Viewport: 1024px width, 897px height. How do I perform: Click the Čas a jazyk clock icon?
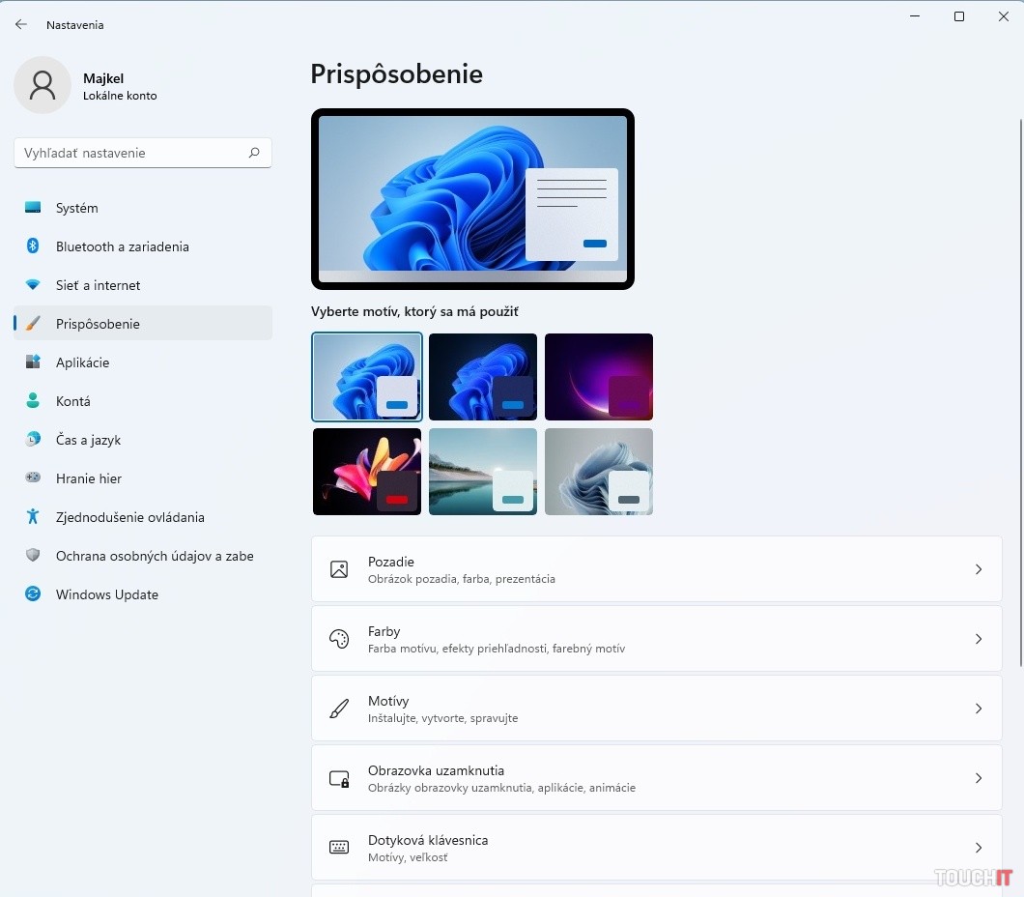(x=33, y=440)
